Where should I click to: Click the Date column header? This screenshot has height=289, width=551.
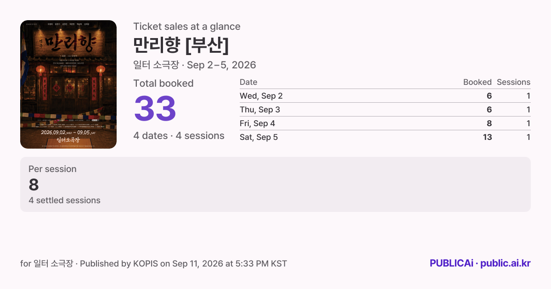click(248, 82)
